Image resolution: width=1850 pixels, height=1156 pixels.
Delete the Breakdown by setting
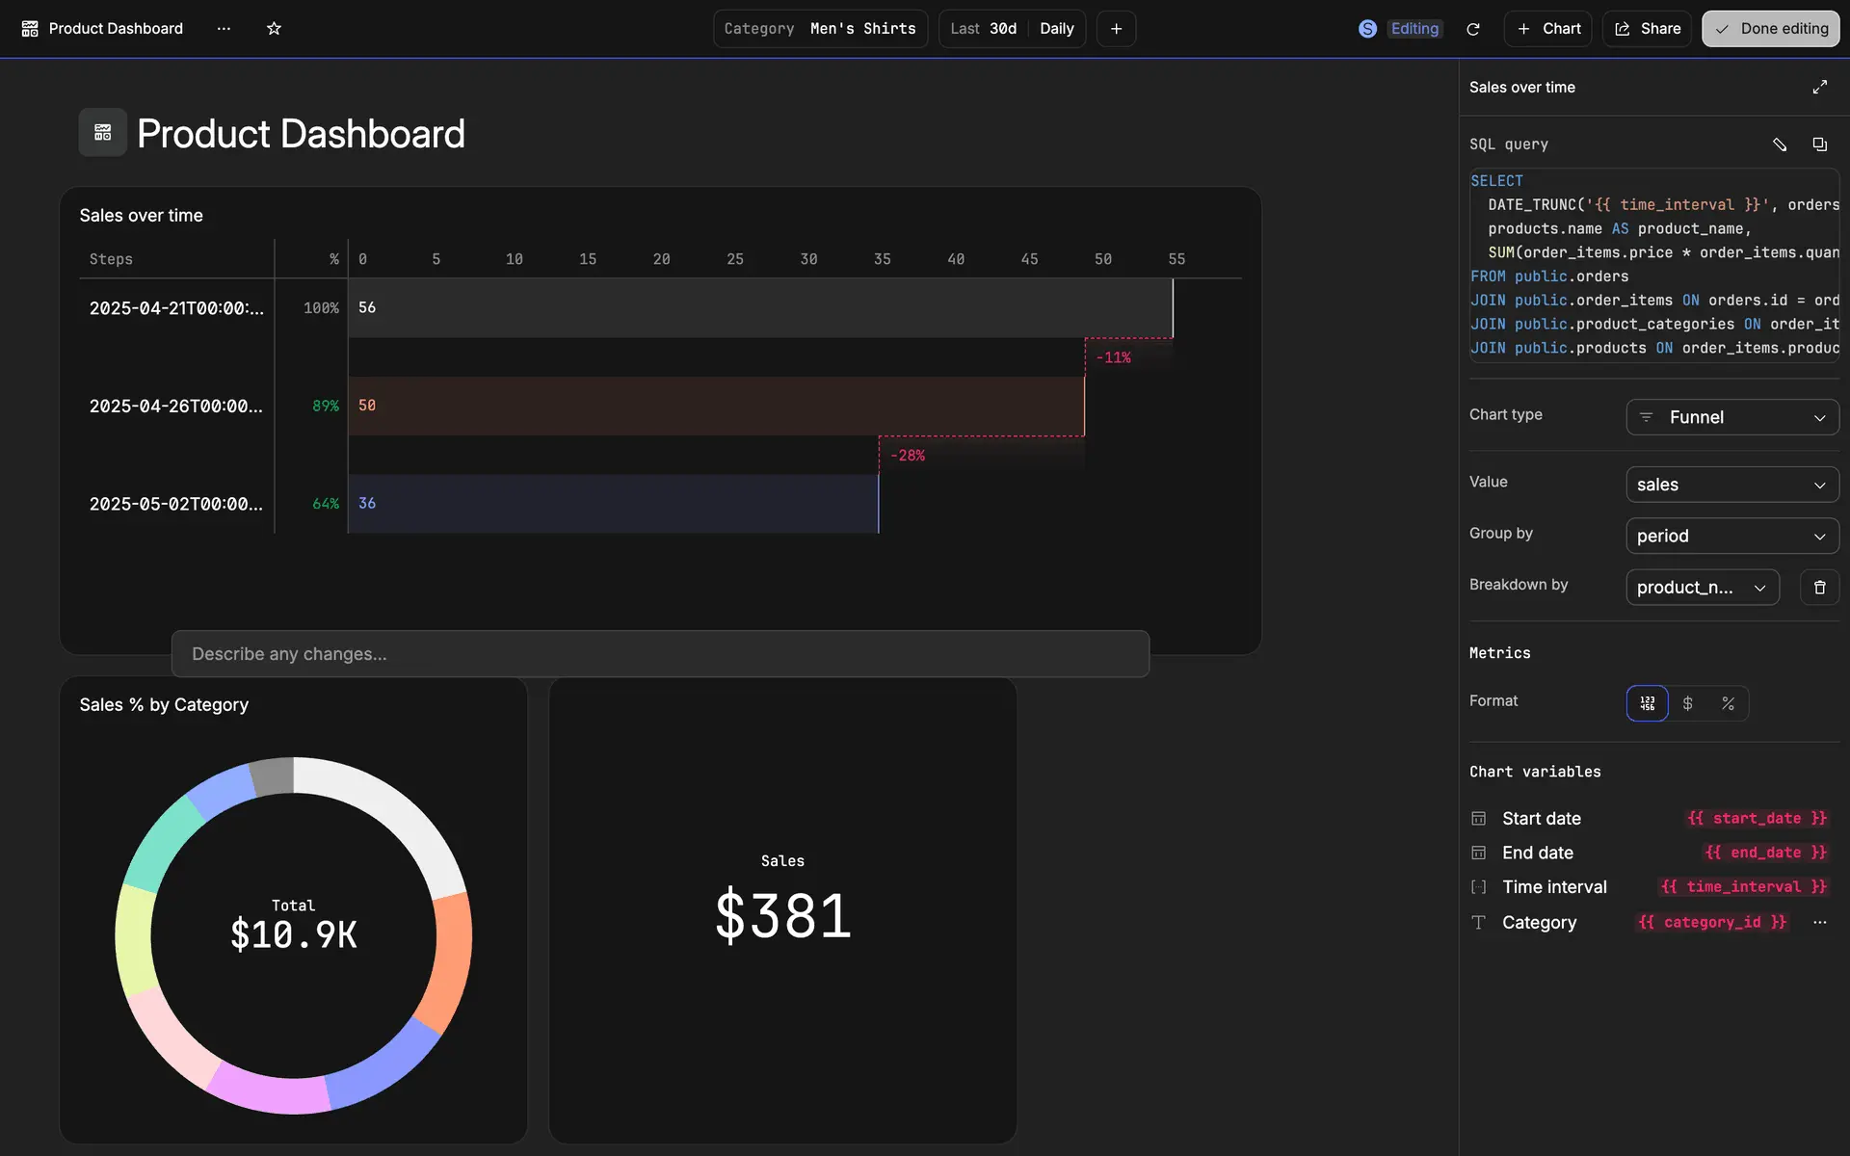pos(1819,588)
